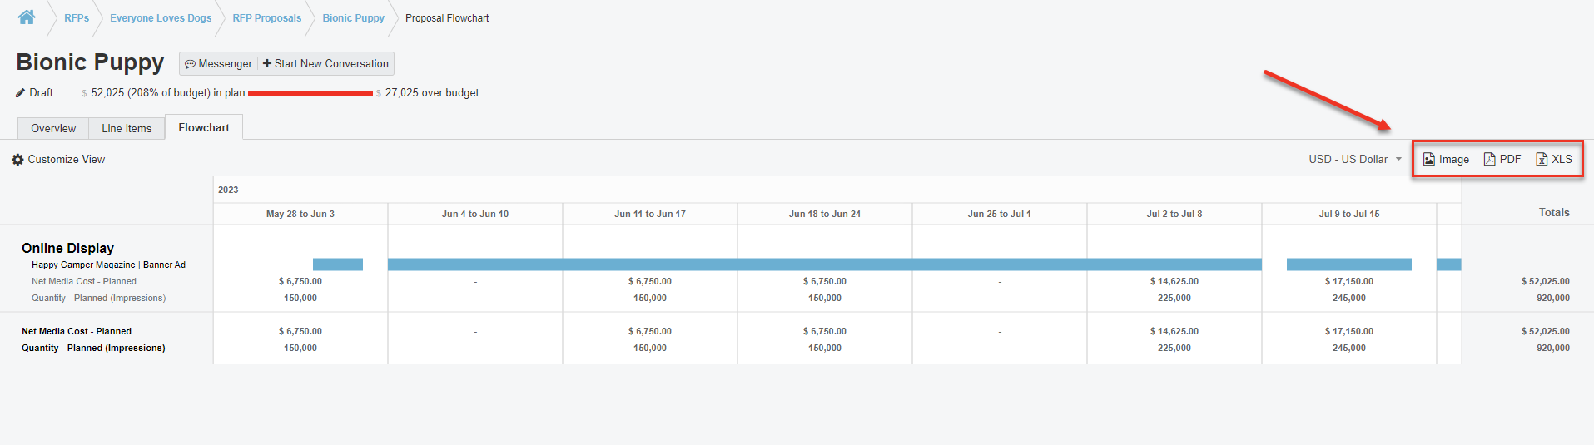This screenshot has height=445, width=1594.
Task: Expand the USD - US Dollar currency dropdown
Action: pyautogui.click(x=1355, y=159)
